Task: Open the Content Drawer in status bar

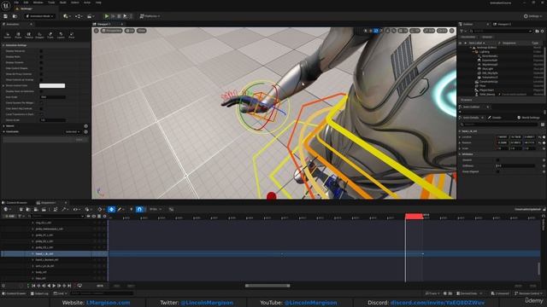Action: click(15, 293)
